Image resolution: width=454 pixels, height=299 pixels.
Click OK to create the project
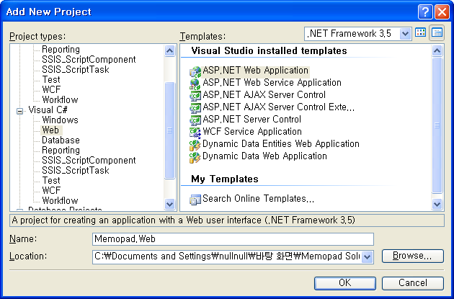click(345, 283)
